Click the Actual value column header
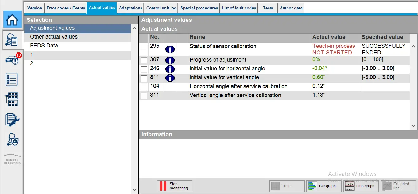418x194 pixels. [x=335, y=37]
